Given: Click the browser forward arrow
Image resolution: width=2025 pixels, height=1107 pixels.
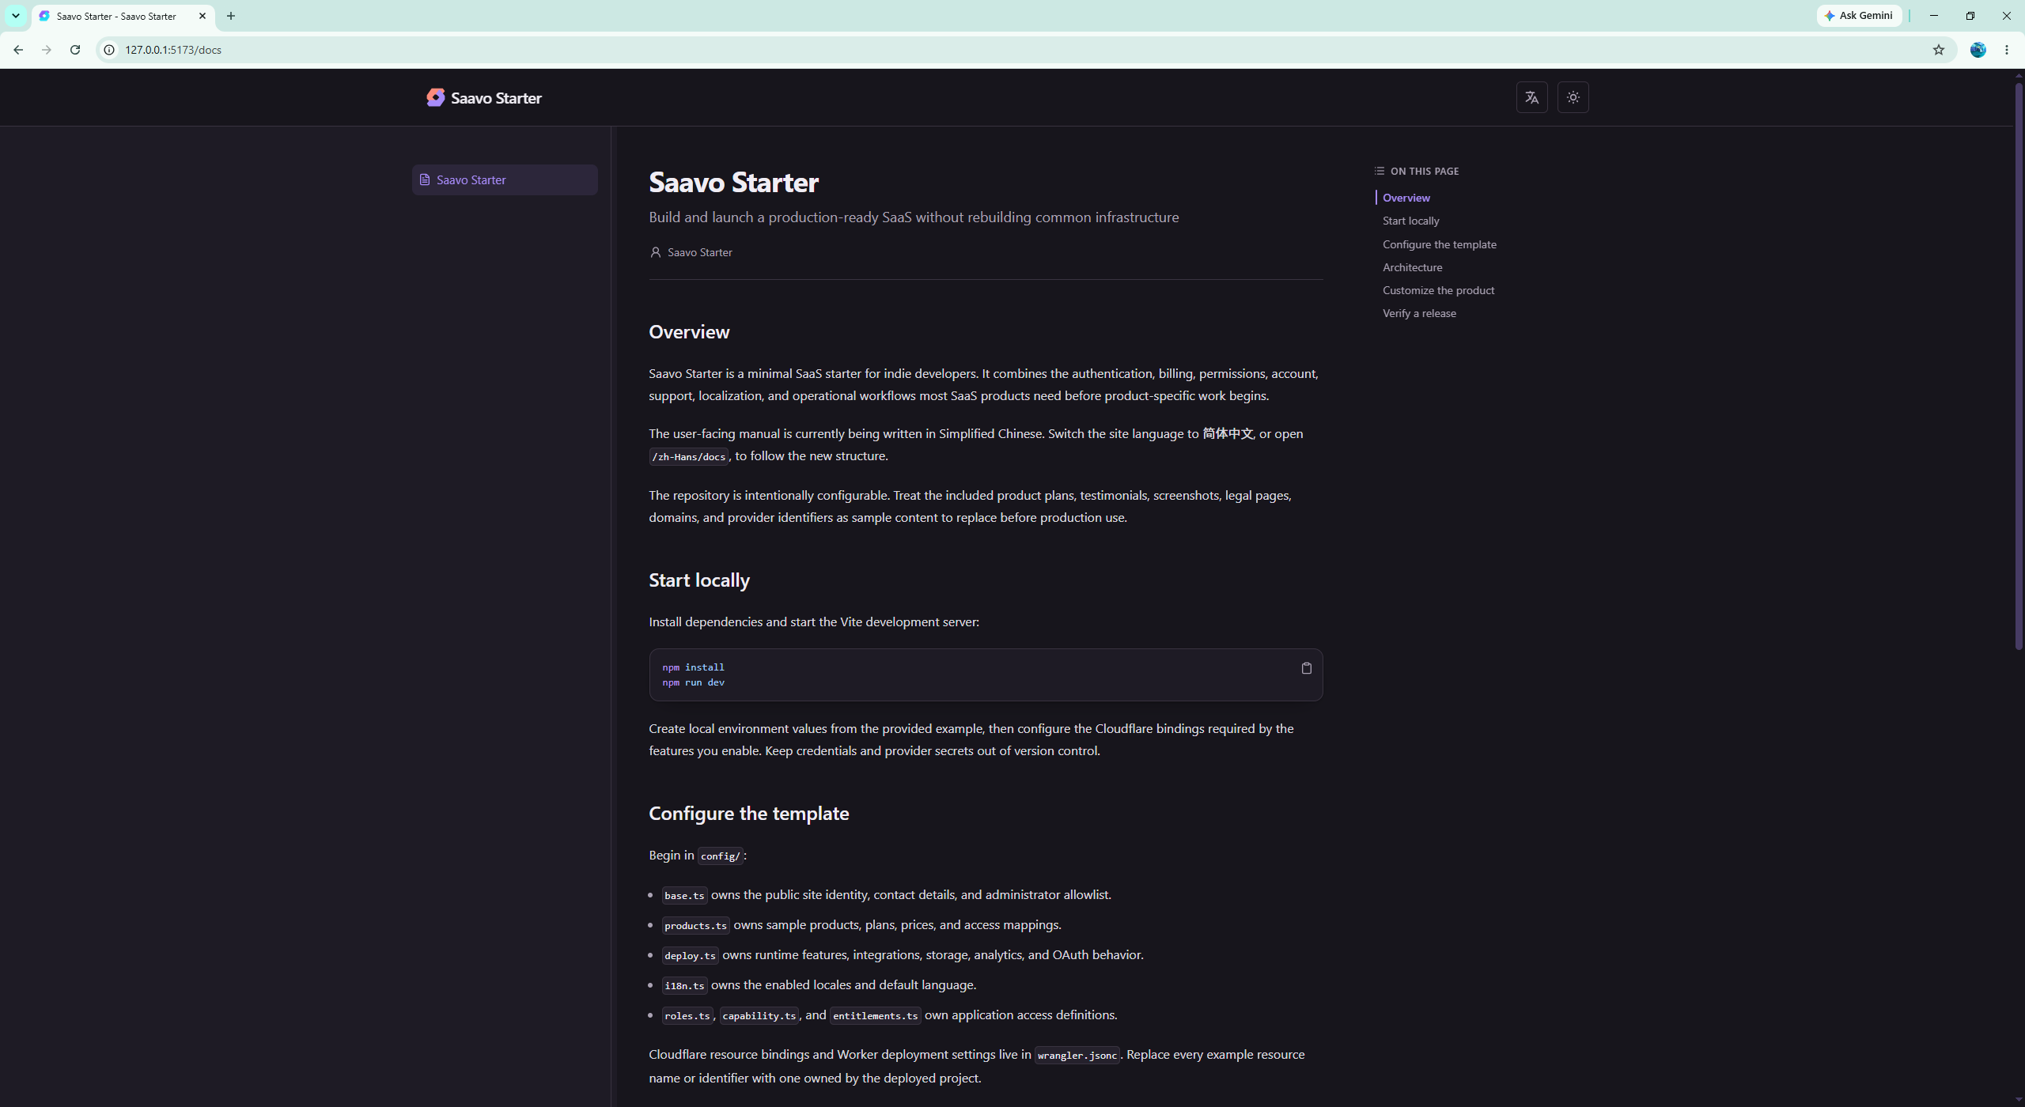Looking at the screenshot, I should [x=47, y=50].
